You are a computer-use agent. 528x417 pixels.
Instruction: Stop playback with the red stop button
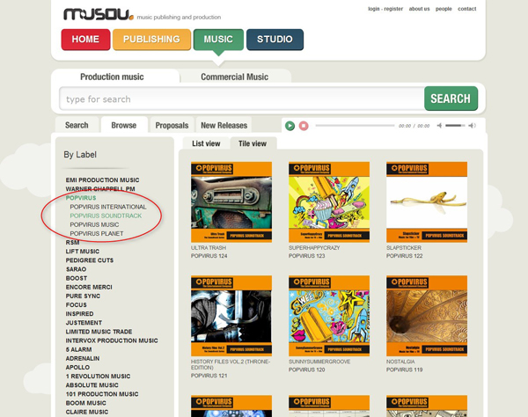(304, 126)
